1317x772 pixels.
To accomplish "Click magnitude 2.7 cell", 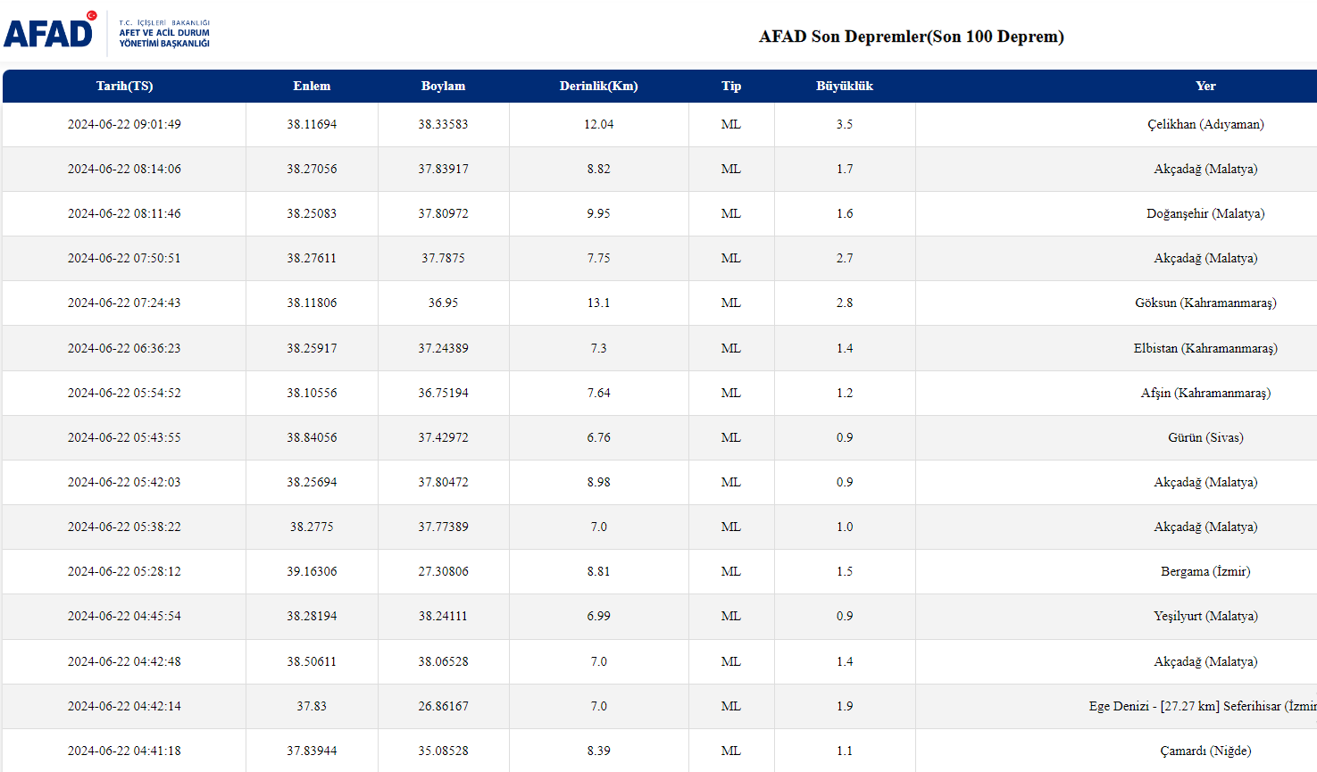I will click(845, 258).
